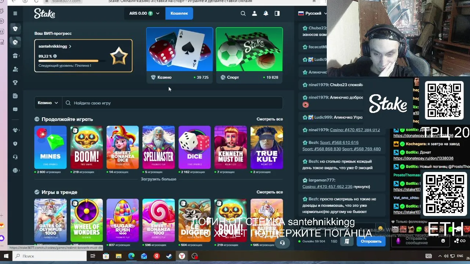The image size is (470, 264).
Task: Click the Stake logo in header
Action: 44,14
